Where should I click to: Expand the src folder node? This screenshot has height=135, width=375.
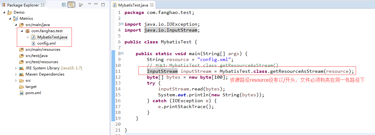16,81
